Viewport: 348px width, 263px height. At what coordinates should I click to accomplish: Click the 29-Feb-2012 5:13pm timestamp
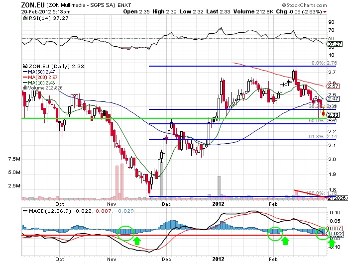tap(46, 12)
